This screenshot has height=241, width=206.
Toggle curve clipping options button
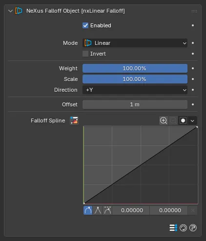(183, 120)
